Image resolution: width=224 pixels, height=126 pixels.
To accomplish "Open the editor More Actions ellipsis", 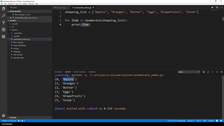I will pyautogui.click(x=221, y=8).
